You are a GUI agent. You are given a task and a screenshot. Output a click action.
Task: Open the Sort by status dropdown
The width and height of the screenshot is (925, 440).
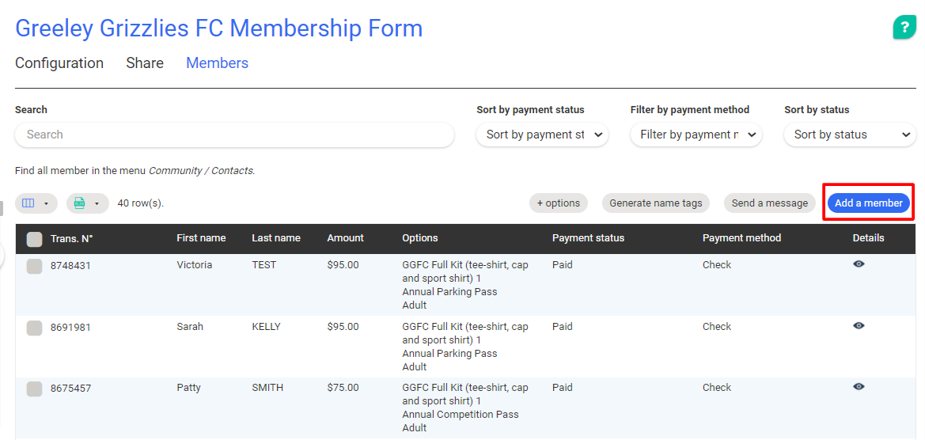[x=850, y=135]
